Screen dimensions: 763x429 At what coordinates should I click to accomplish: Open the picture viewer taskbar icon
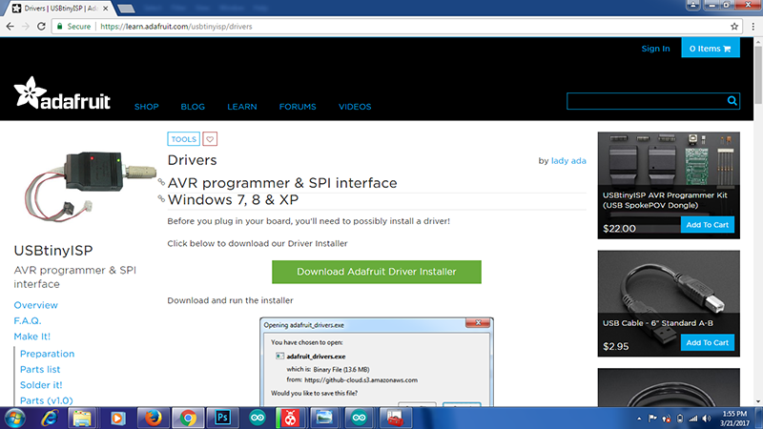pyautogui.click(x=324, y=419)
